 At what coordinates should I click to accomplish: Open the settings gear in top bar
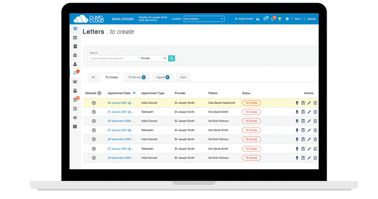(x=287, y=19)
